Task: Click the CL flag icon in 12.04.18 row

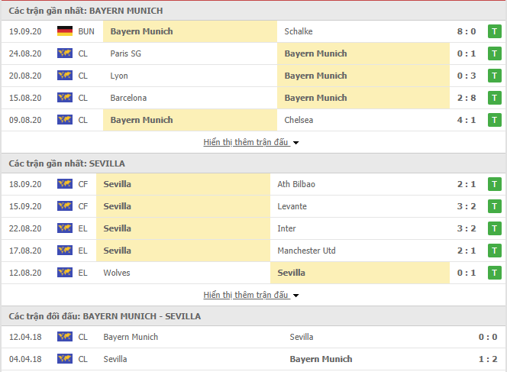Action: [x=65, y=337]
